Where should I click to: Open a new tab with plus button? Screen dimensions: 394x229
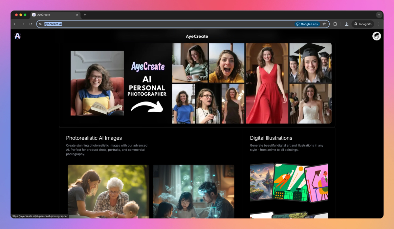pyautogui.click(x=85, y=15)
